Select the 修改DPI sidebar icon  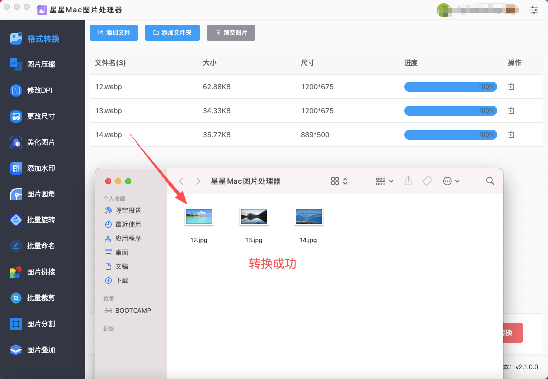coord(16,90)
